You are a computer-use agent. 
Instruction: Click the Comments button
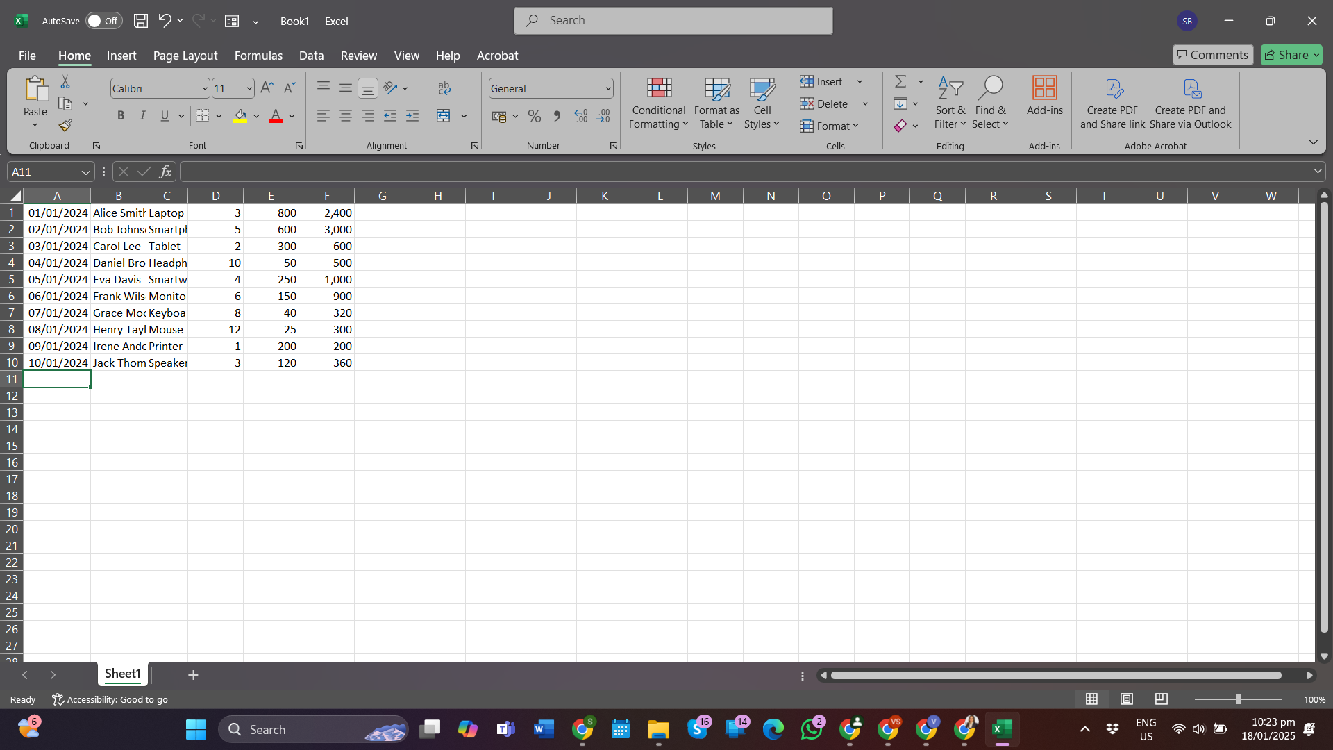[x=1212, y=55]
